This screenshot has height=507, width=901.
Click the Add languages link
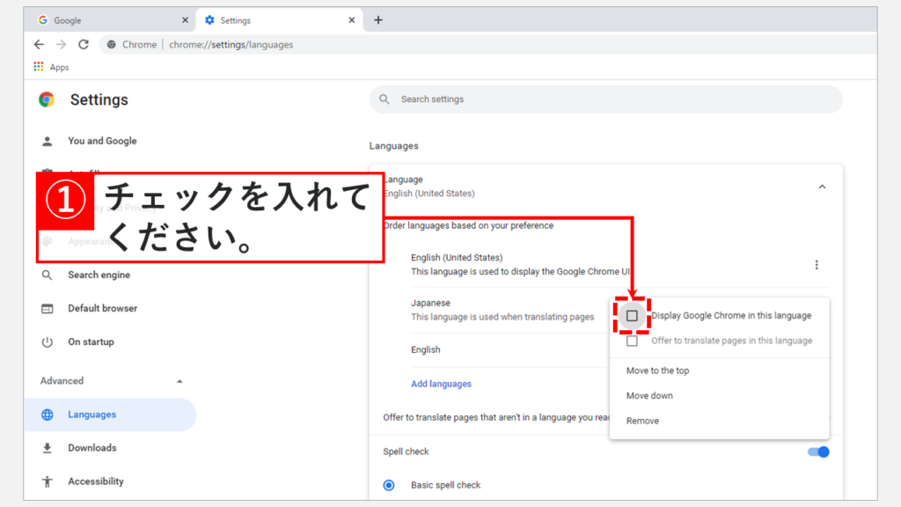click(x=441, y=384)
